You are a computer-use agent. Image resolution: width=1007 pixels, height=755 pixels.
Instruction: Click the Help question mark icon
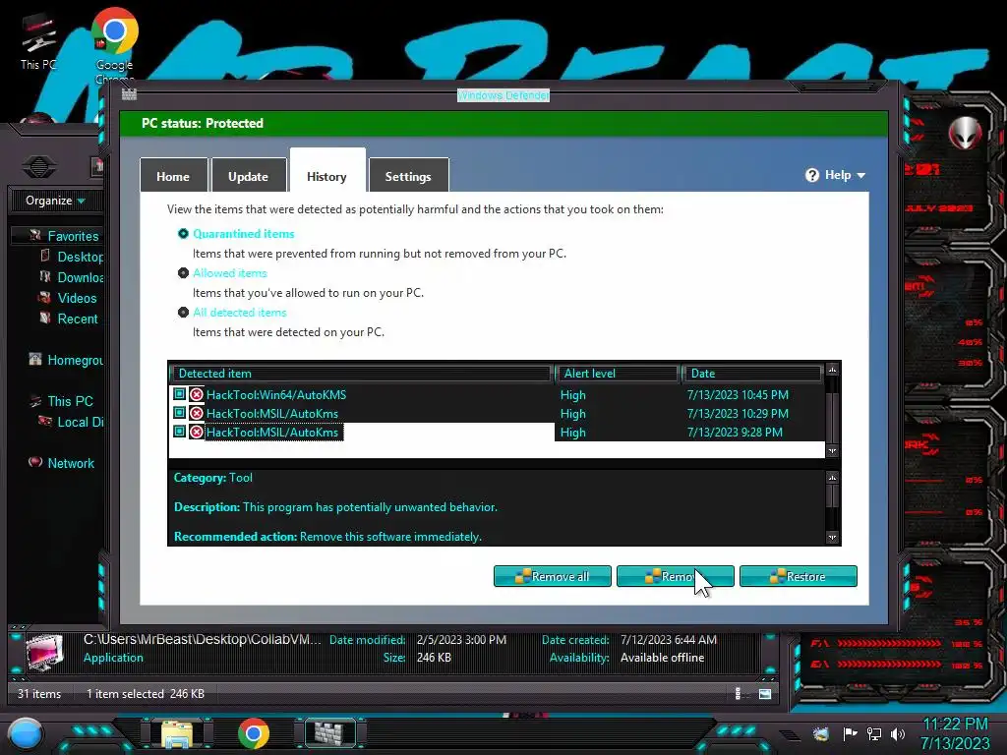pyautogui.click(x=811, y=175)
